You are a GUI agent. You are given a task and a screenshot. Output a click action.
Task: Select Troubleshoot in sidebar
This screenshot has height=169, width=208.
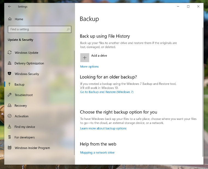pyautogui.click(x=24, y=95)
